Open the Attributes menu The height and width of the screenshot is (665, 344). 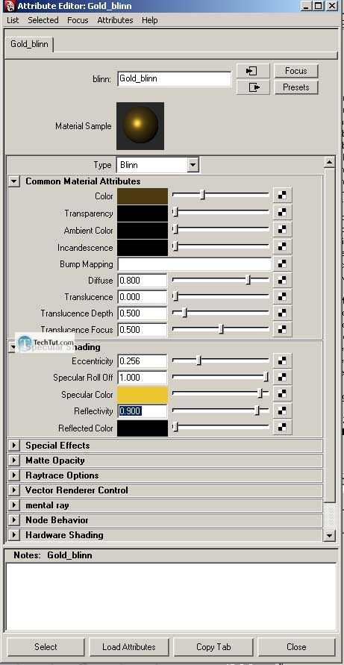115,20
